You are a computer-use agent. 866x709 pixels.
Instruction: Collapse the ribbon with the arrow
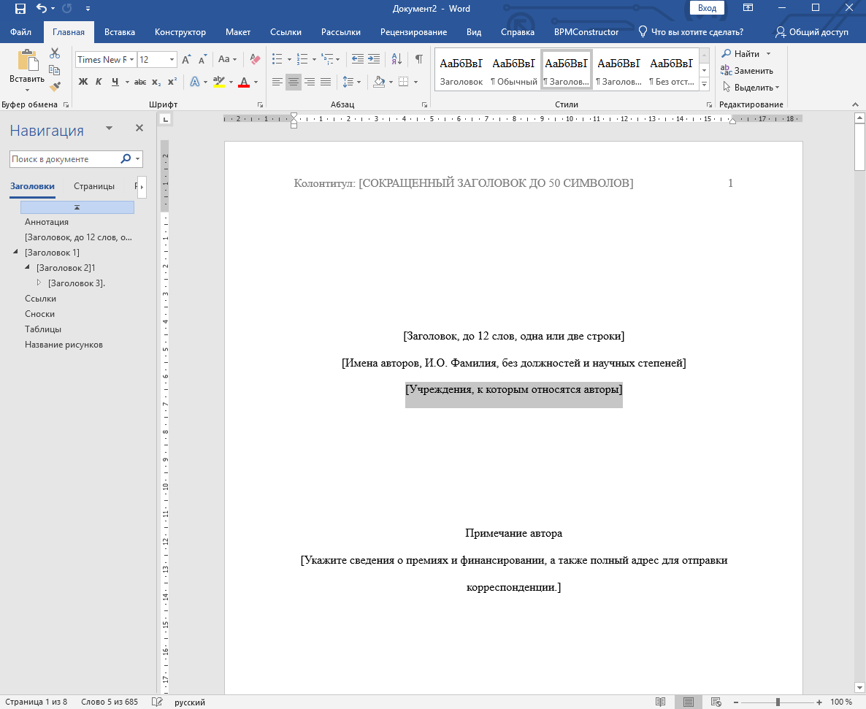855,104
